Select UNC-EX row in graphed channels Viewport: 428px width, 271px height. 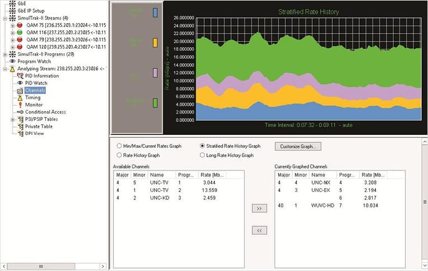340,190
